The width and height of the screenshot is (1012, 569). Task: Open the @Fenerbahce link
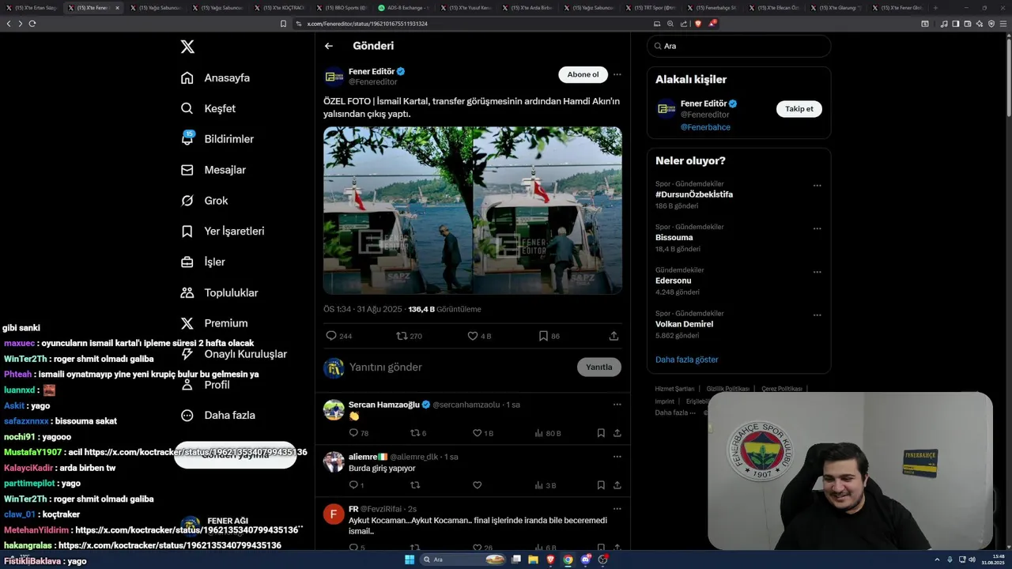705,127
